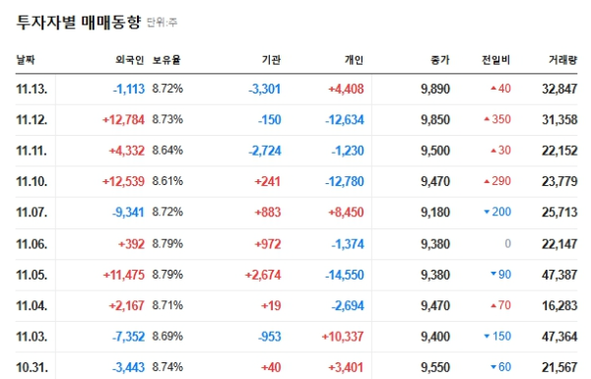This screenshot has height=379, width=591.
Task: Click volume 32,847
Action: click(559, 90)
